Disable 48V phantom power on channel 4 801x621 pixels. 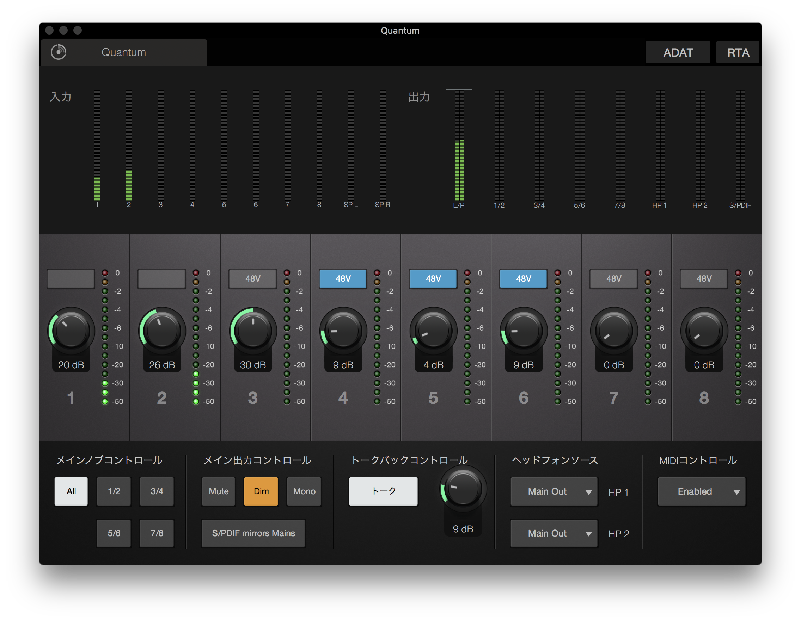(x=343, y=279)
